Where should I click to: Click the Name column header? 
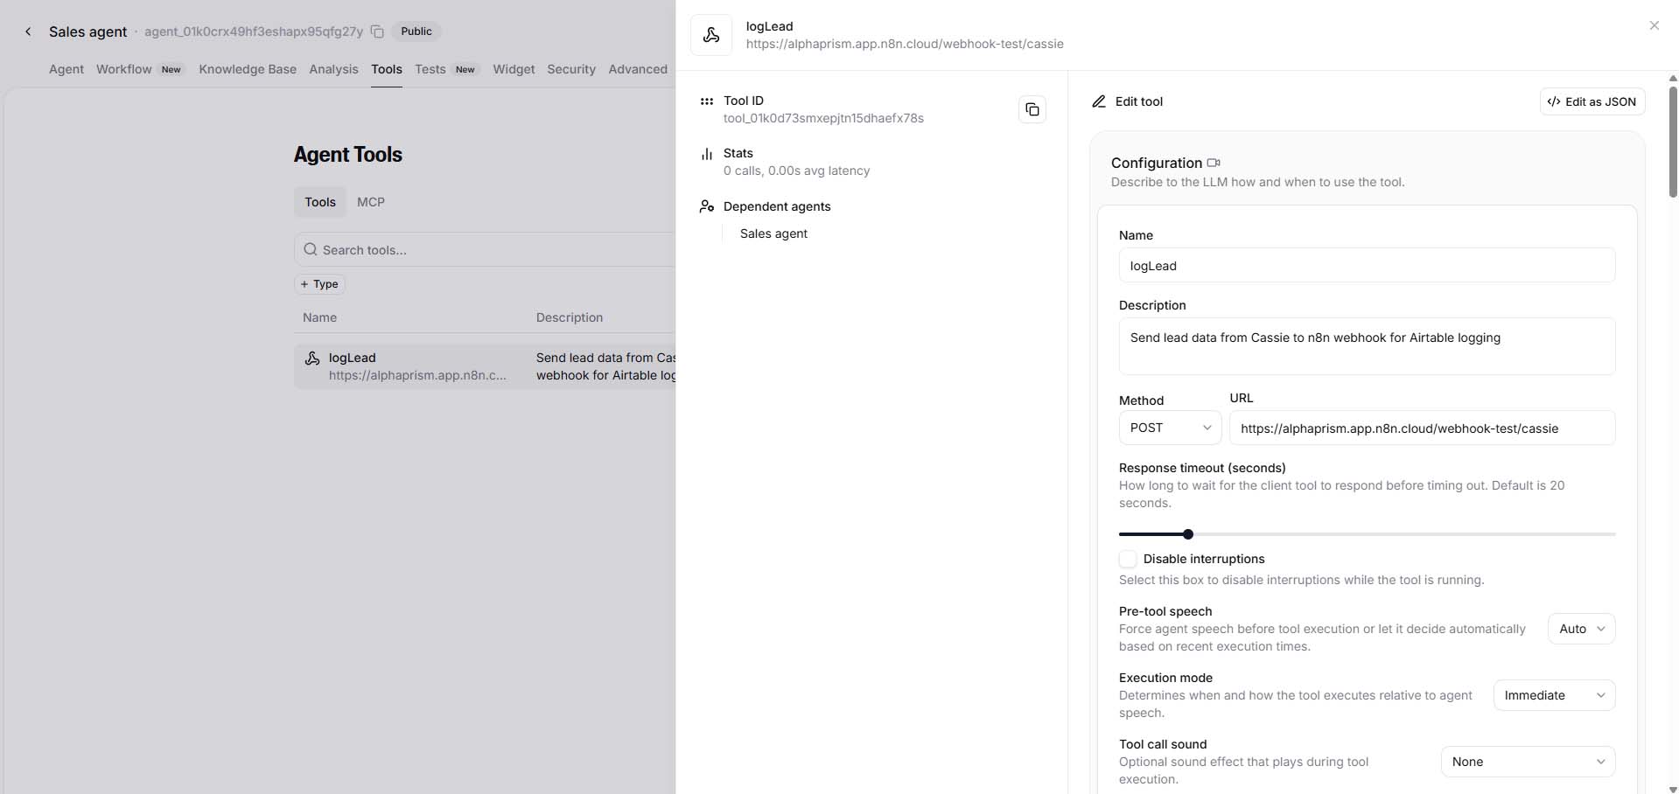point(319,317)
